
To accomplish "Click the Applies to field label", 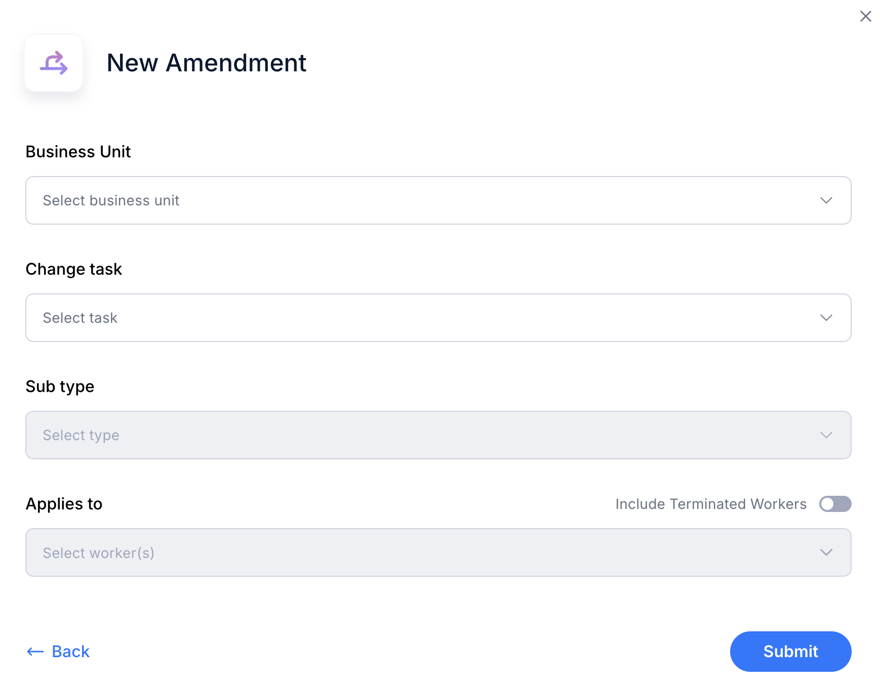I will (64, 504).
